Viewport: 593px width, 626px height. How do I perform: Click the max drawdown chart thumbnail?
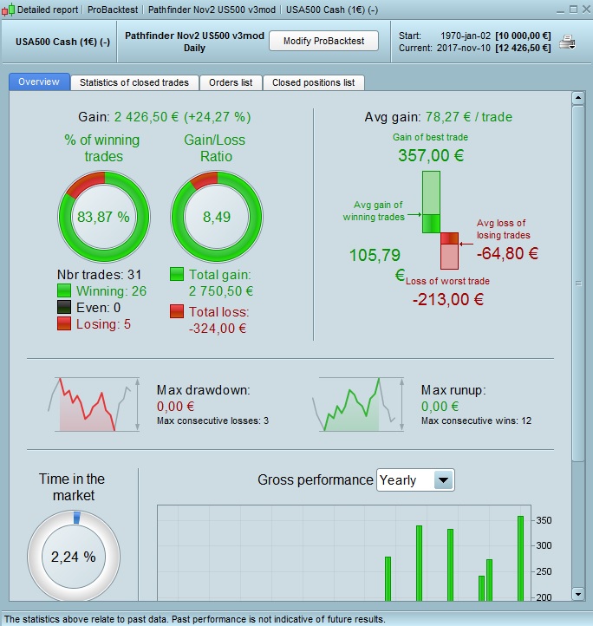coord(94,404)
